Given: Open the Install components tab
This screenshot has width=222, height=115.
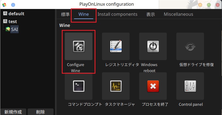Looking at the screenshot, I should click(x=117, y=14).
